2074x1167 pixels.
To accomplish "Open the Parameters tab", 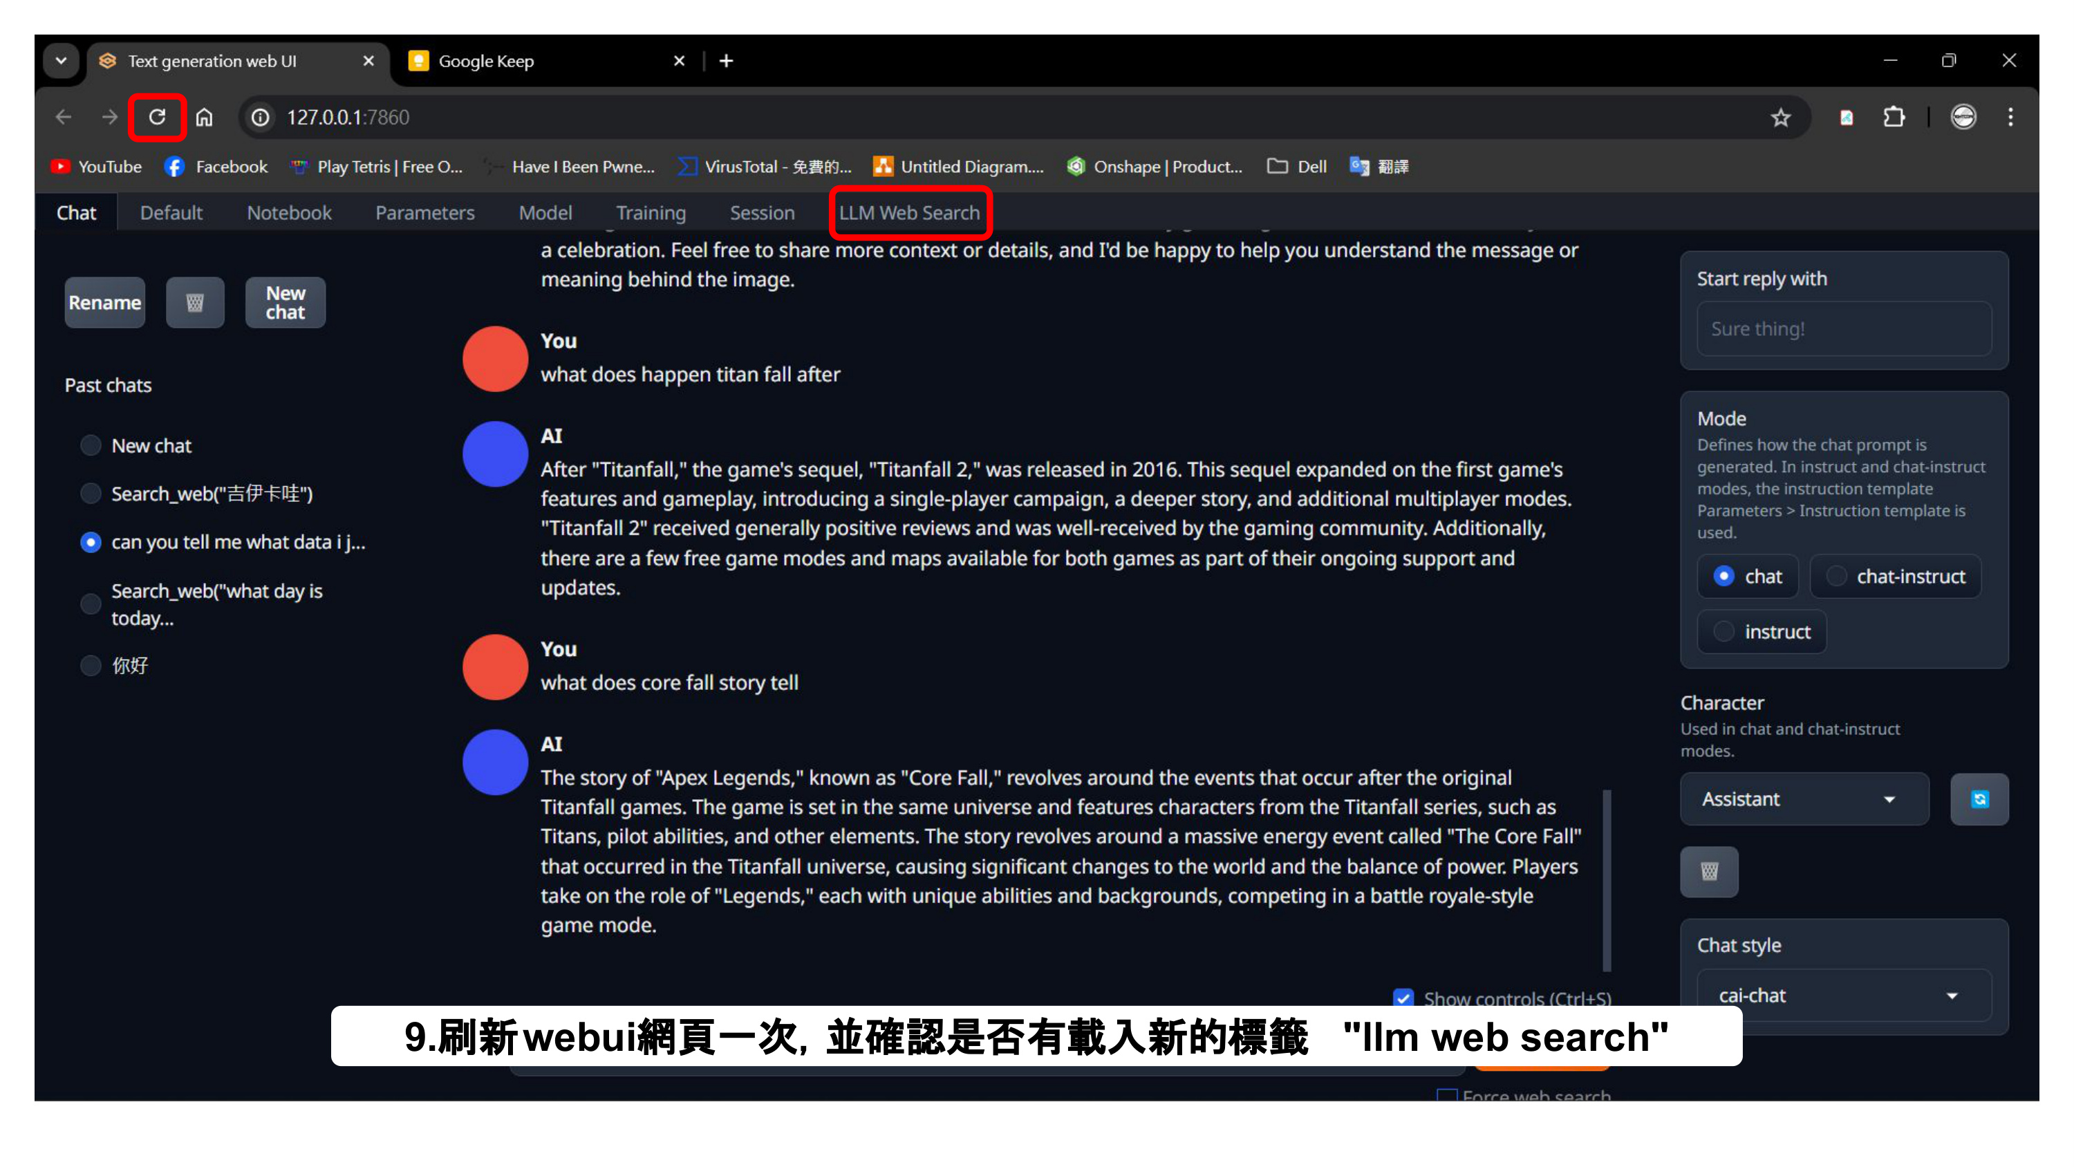I will (x=425, y=213).
